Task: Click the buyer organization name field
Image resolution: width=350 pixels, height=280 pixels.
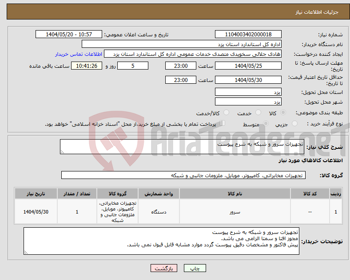Action: [182, 44]
